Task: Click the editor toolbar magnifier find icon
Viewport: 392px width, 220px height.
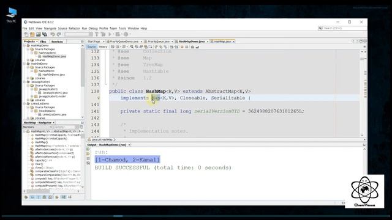Action: point(132,47)
